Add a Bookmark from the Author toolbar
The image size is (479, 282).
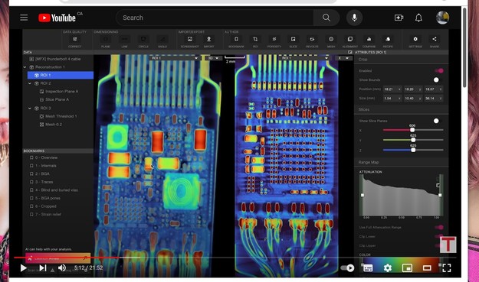(236, 39)
